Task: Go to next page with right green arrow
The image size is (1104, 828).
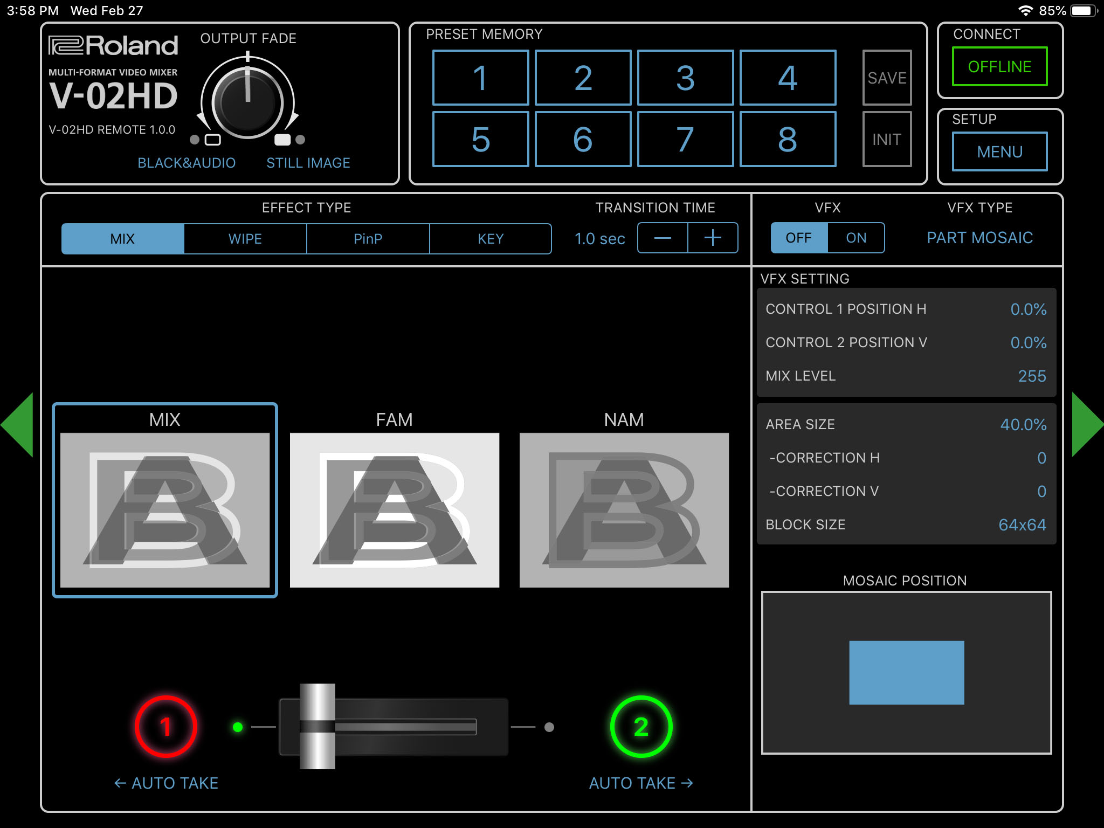Action: pos(1087,425)
